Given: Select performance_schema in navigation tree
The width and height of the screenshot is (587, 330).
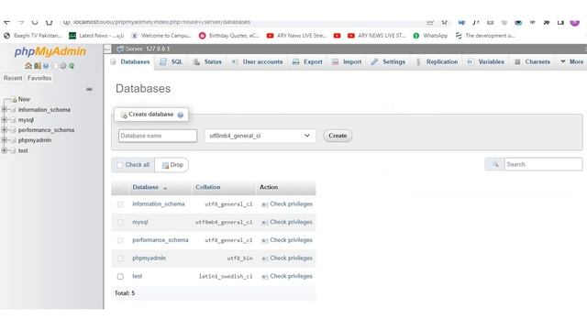Looking at the screenshot, I should pyautogui.click(x=46, y=130).
